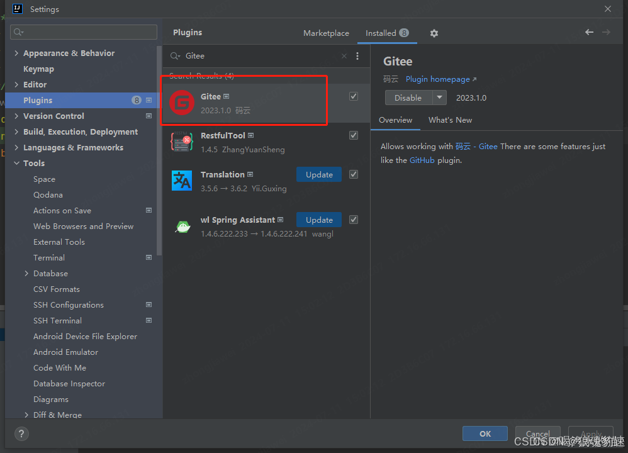Expand Appearance & Behavior settings
Image resolution: width=628 pixels, height=453 pixels.
pos(16,53)
